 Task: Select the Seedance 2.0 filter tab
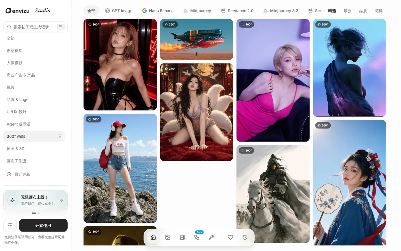(x=237, y=11)
